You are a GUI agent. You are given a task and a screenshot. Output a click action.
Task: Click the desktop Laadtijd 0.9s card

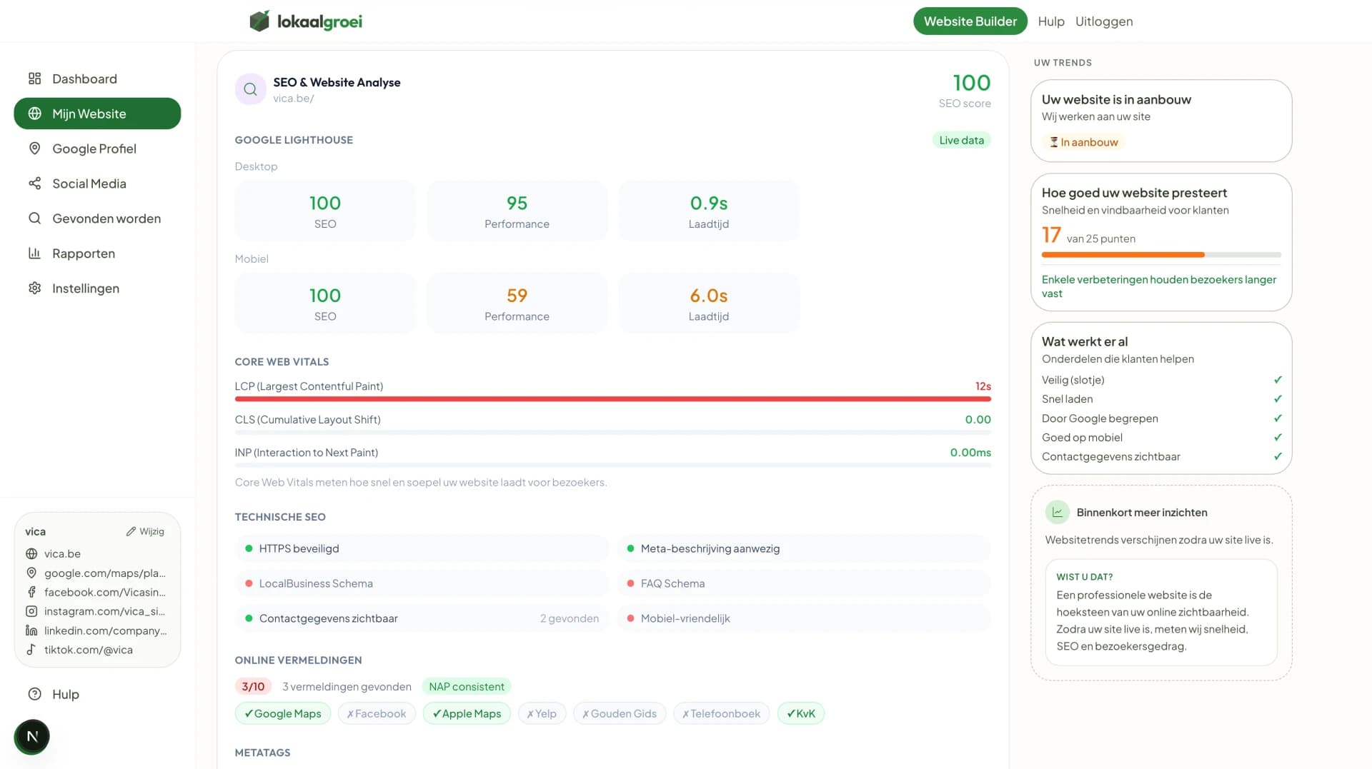coord(709,211)
